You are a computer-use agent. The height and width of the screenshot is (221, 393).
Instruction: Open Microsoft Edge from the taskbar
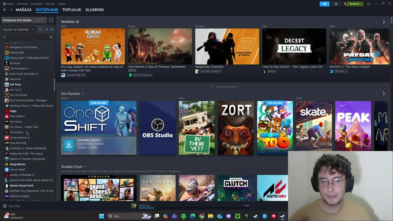coord(193,216)
